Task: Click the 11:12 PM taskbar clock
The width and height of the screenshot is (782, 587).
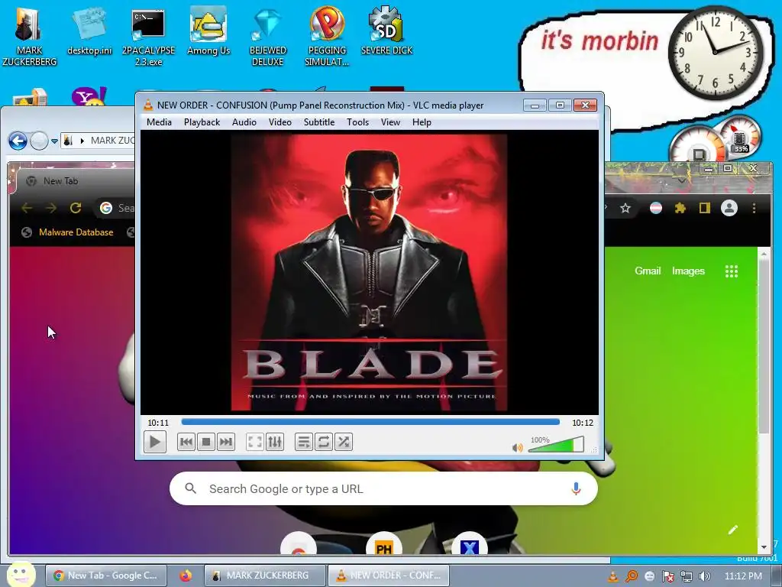Action: [x=743, y=576]
